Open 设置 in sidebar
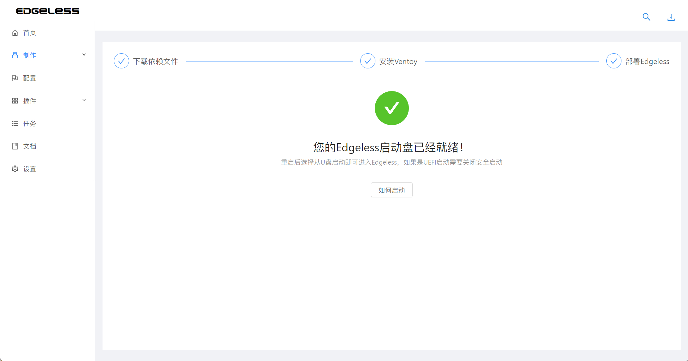688x361 pixels. click(47, 169)
